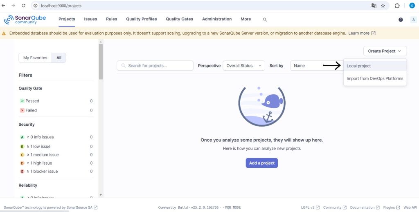Image resolution: width=419 pixels, height=212 pixels.
Task: Click the Passed green check icon
Action: pos(23,101)
